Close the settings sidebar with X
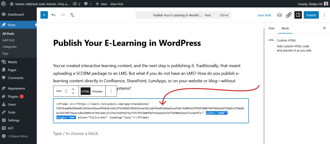 324,28
